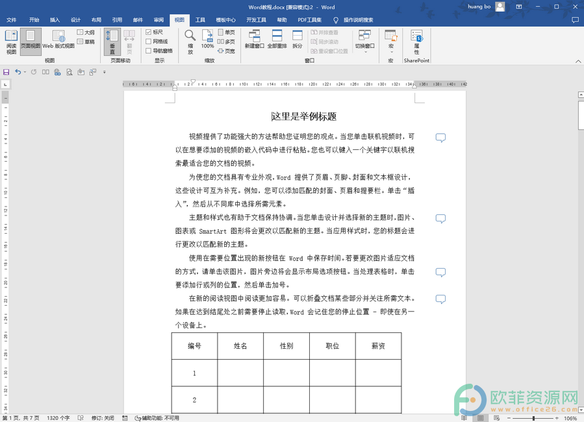The image size is (584, 422).
Task: Click the 性别 table header cell
Action: (286, 346)
